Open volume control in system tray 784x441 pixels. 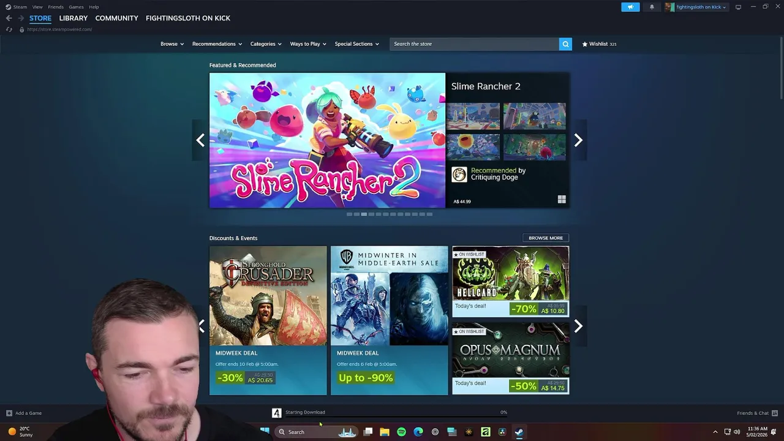(737, 432)
